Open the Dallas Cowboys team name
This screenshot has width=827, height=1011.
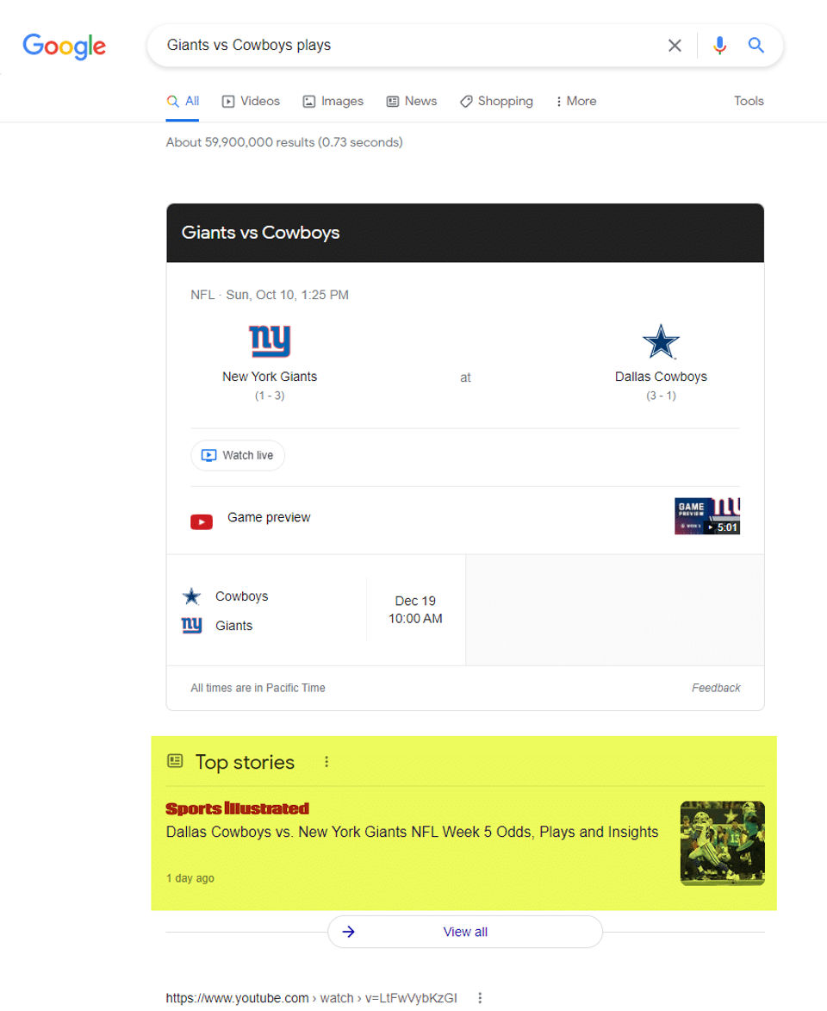[x=661, y=377]
